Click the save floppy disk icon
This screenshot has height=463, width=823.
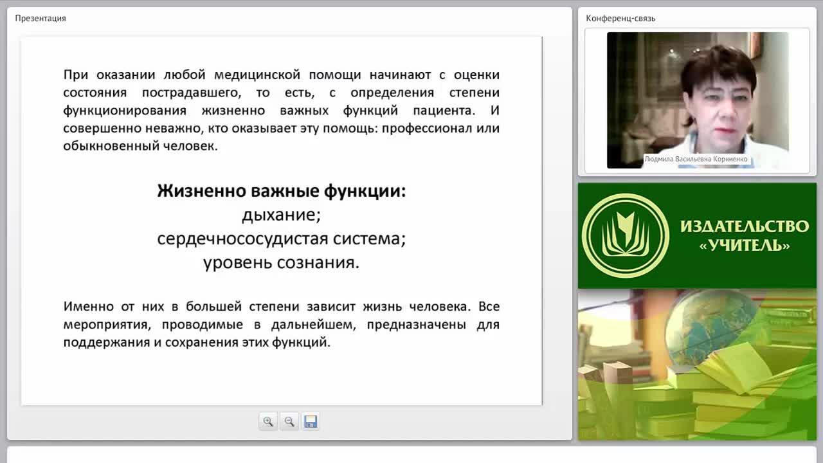[311, 422]
